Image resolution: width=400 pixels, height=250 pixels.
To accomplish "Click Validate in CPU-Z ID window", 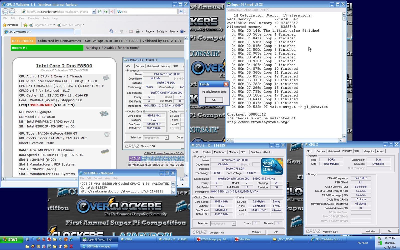I will (256, 232).
